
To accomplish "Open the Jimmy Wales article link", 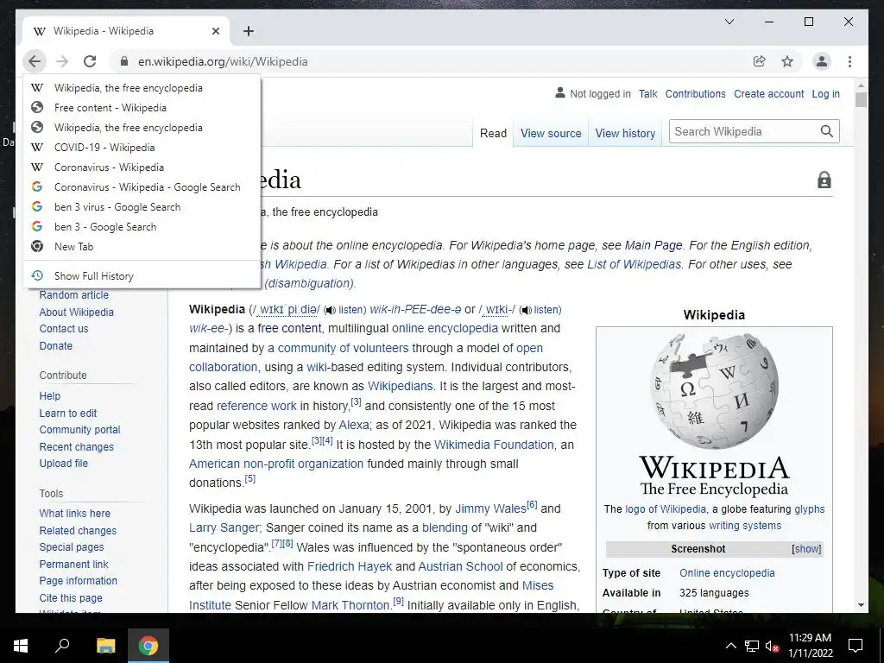I will pyautogui.click(x=490, y=508).
